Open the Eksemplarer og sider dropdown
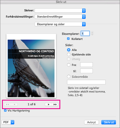This screenshot has height=128, width=120. tap(60, 24)
